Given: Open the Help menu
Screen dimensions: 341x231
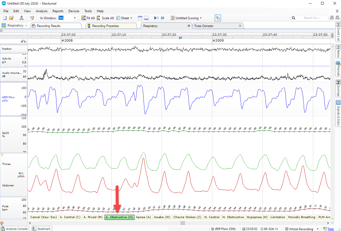Looking at the screenshot, I should pyautogui.click(x=100, y=11).
